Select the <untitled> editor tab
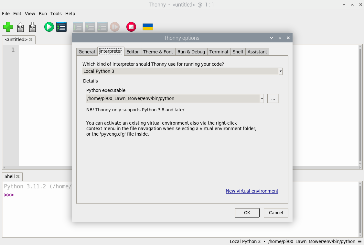Image resolution: width=364 pixels, height=245 pixels. point(16,39)
